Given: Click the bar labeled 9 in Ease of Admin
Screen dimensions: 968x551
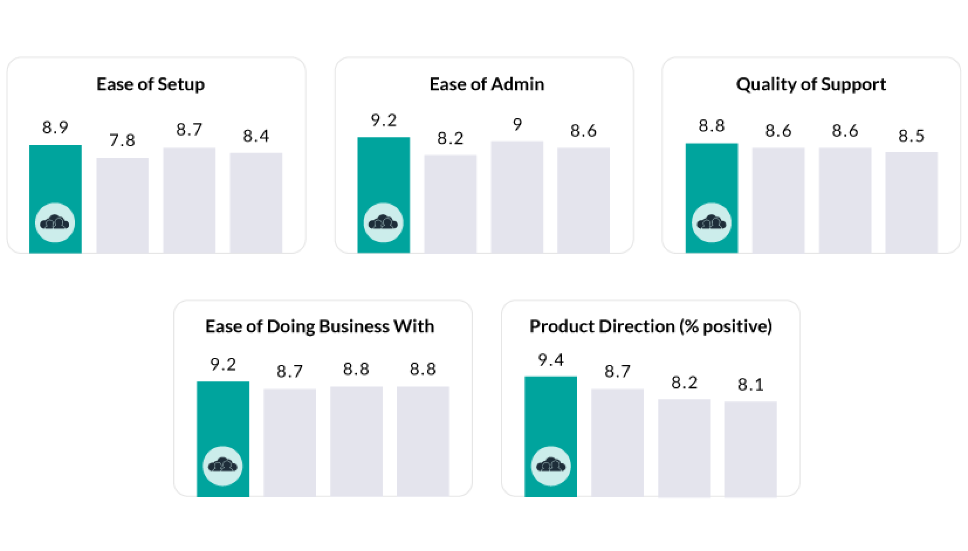Looking at the screenshot, I should pyautogui.click(x=517, y=197).
